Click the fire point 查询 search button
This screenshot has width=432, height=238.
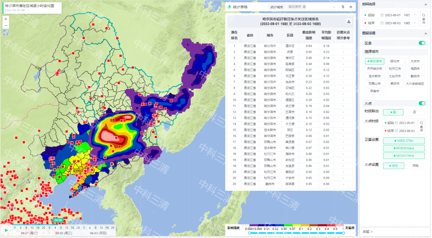421,127
